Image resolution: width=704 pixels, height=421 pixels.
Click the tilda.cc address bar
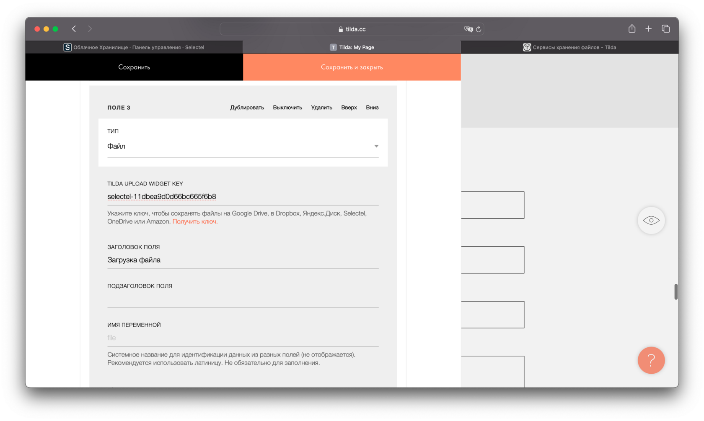pyautogui.click(x=352, y=29)
